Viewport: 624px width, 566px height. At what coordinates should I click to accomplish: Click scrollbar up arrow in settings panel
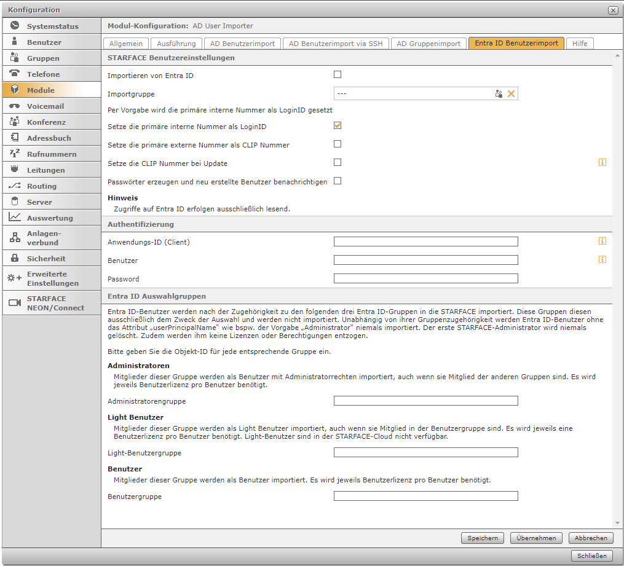pos(617,56)
